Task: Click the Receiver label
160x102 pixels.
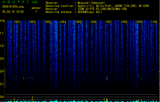Action: pos(52,9)
